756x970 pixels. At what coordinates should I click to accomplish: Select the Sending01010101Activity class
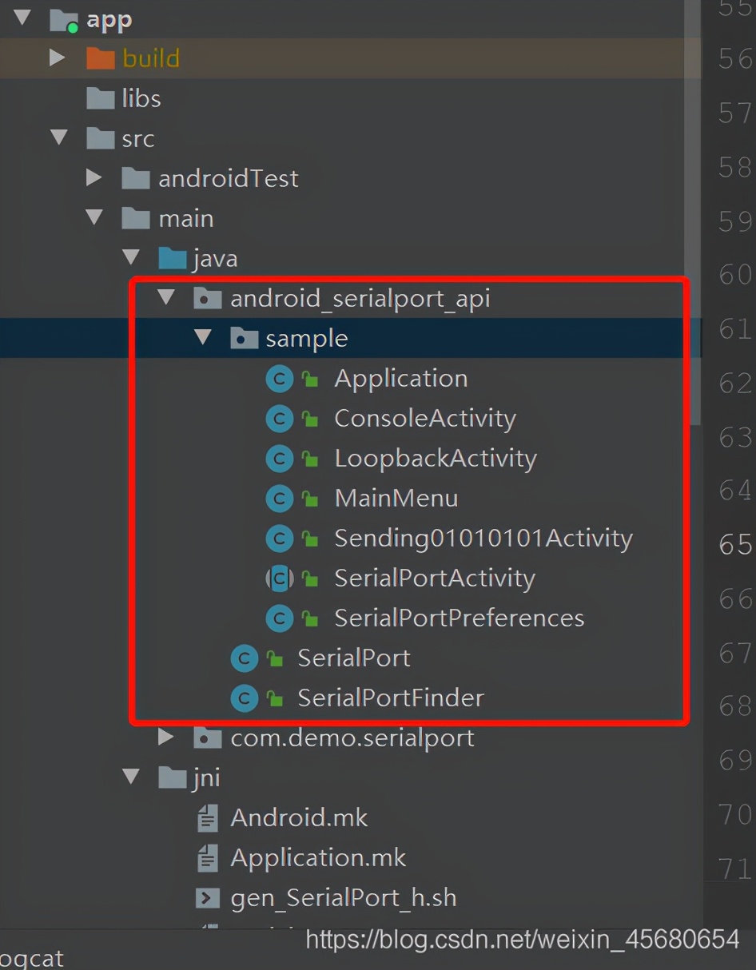pos(483,538)
